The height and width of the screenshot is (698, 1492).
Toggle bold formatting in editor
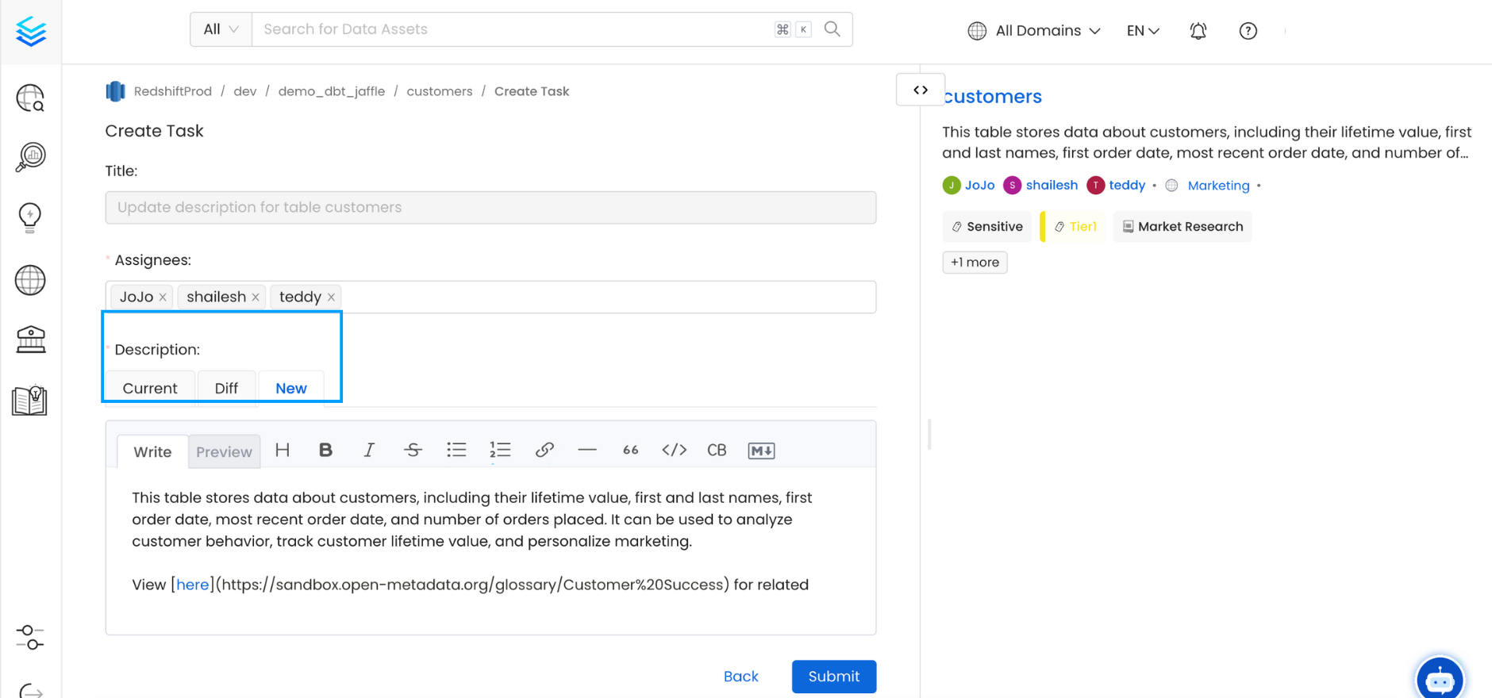click(325, 451)
